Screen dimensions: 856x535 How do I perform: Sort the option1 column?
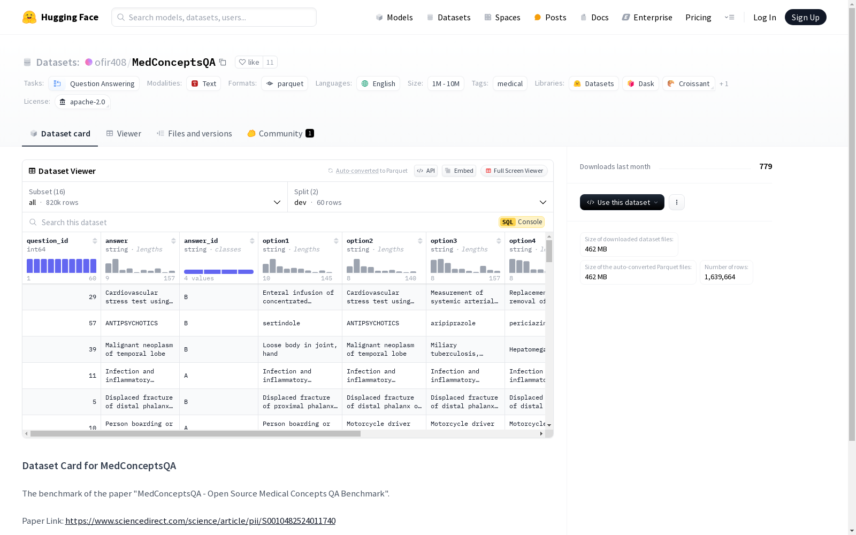(x=336, y=241)
